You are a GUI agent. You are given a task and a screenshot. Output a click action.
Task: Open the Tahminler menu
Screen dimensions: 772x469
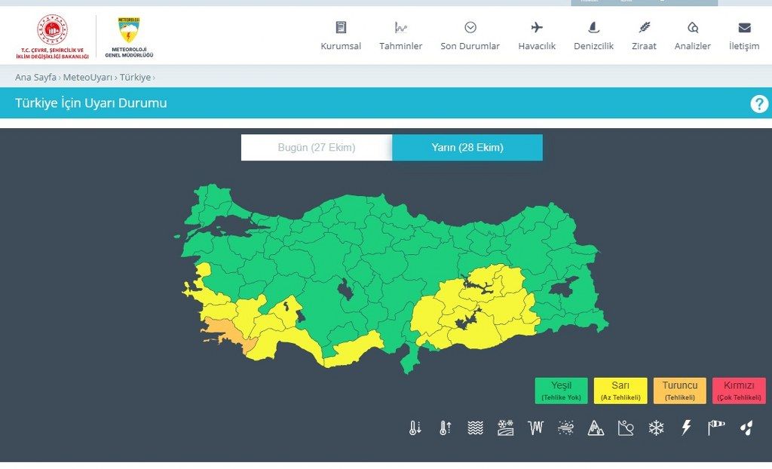[x=401, y=46]
